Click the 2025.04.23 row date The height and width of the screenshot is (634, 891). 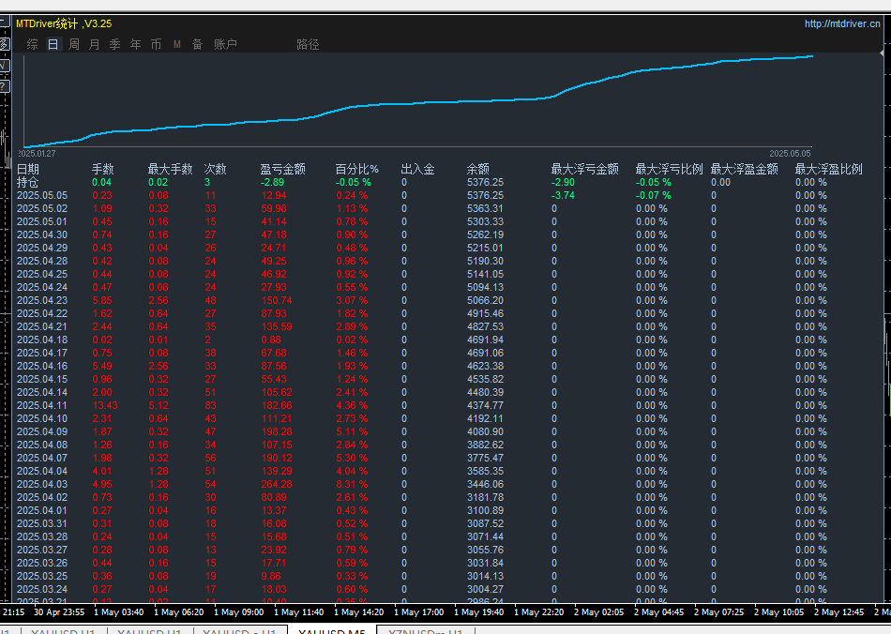(x=42, y=300)
